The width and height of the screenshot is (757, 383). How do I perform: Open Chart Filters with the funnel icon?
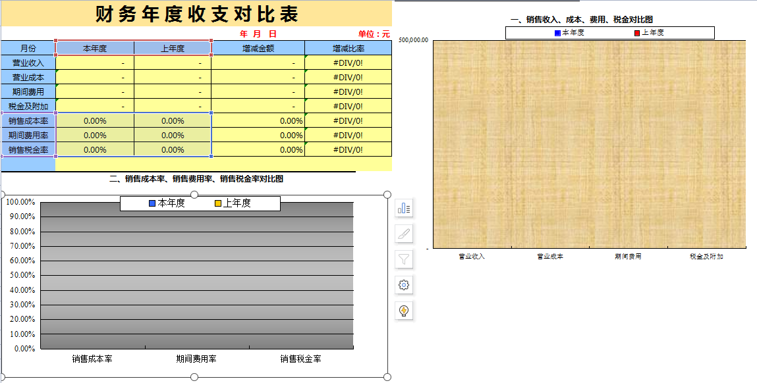[404, 258]
